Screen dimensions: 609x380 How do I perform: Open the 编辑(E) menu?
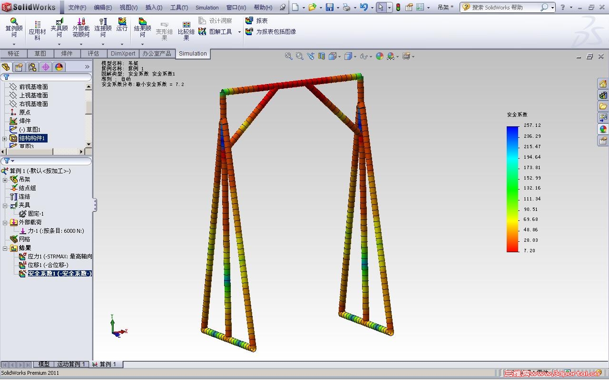click(103, 8)
